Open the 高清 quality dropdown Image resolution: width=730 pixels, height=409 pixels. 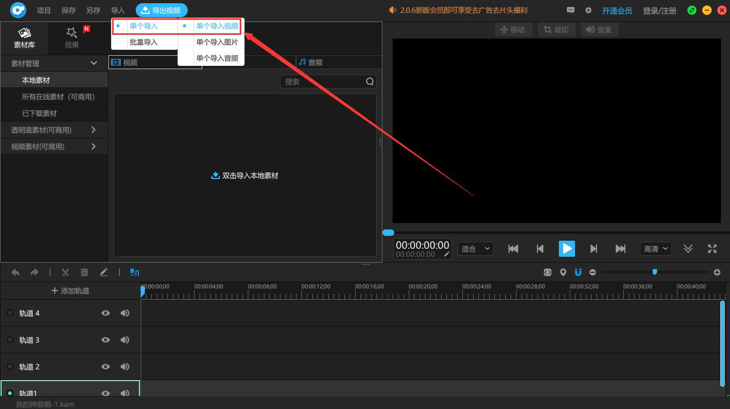(656, 249)
